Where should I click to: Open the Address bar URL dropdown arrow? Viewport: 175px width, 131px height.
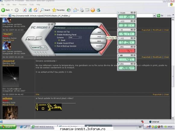[x=154, y=15]
